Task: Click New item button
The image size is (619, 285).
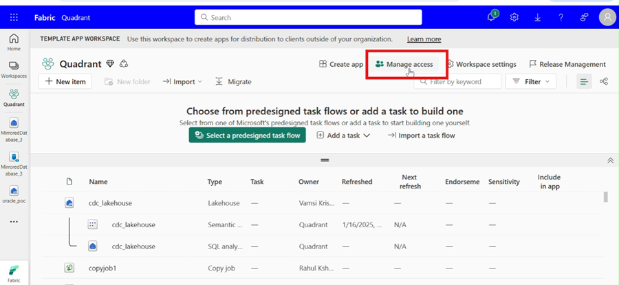Action: coord(65,81)
